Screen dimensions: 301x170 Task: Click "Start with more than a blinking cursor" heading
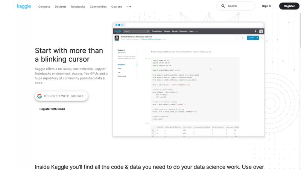pyautogui.click(x=69, y=55)
